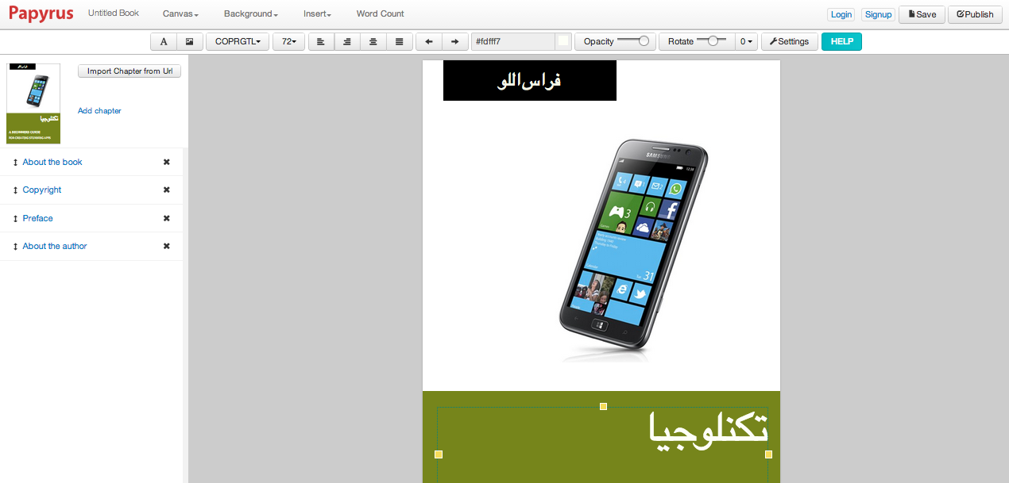Justify the text
This screenshot has width=1009, height=483.
pos(400,42)
